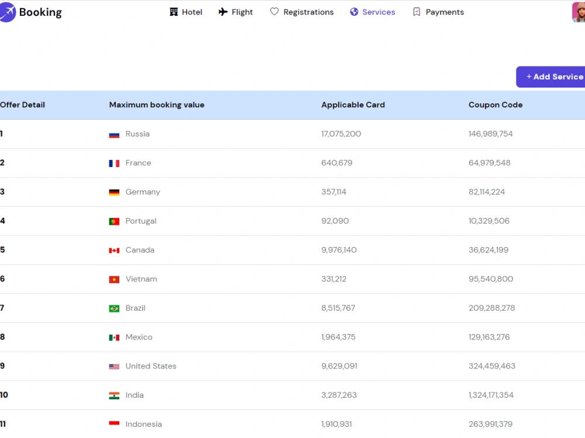Click the value 357,114

click(x=333, y=192)
